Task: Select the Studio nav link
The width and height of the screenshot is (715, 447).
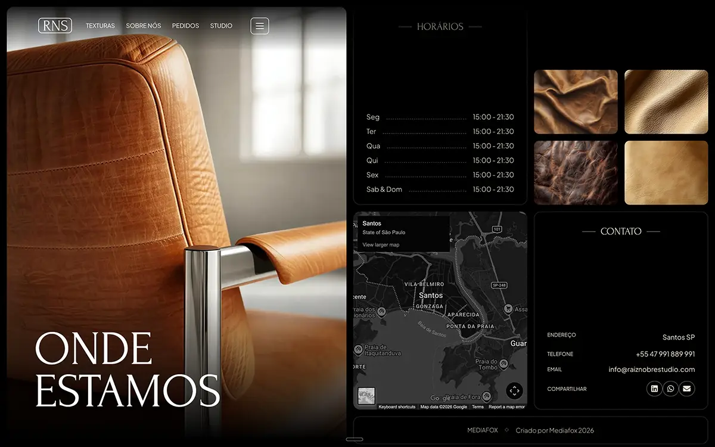Action: (x=221, y=26)
